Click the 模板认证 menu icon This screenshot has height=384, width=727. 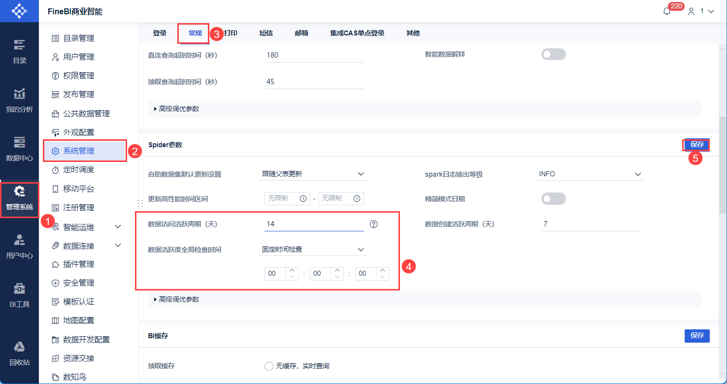pos(55,302)
